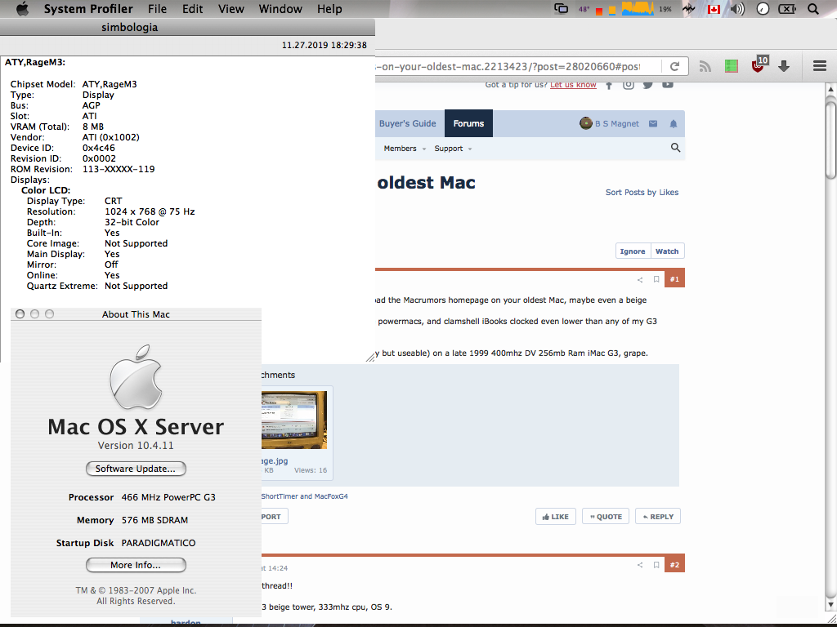
Task: Click the volume speaker menu bar icon
Action: pyautogui.click(x=737, y=9)
